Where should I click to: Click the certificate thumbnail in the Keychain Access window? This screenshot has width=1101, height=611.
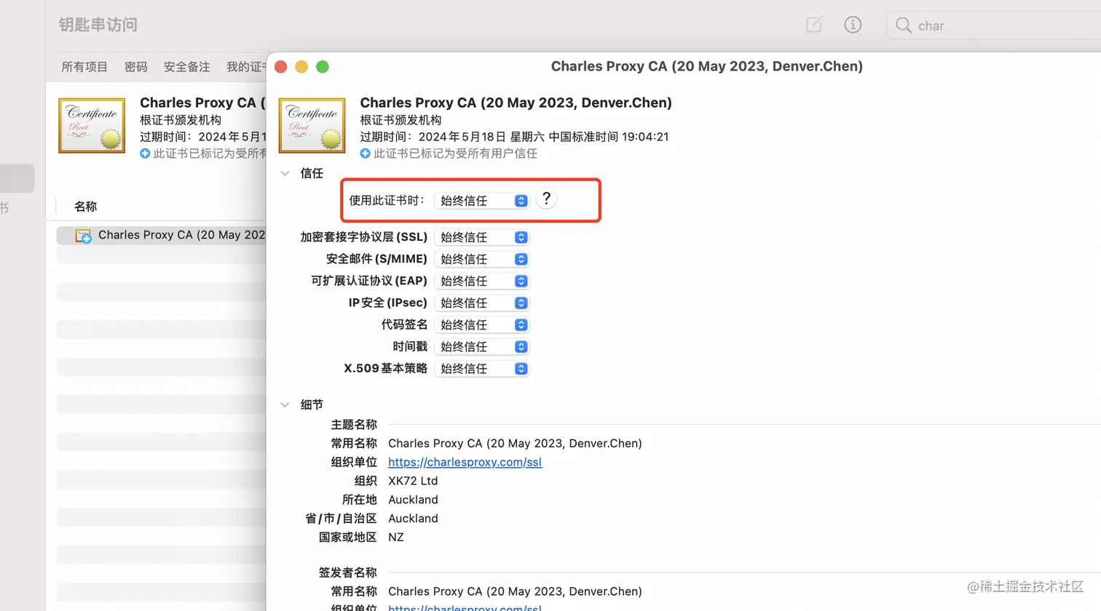click(92, 125)
